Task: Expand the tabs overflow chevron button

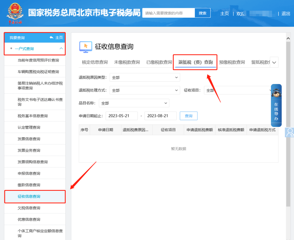Action: click(274, 62)
